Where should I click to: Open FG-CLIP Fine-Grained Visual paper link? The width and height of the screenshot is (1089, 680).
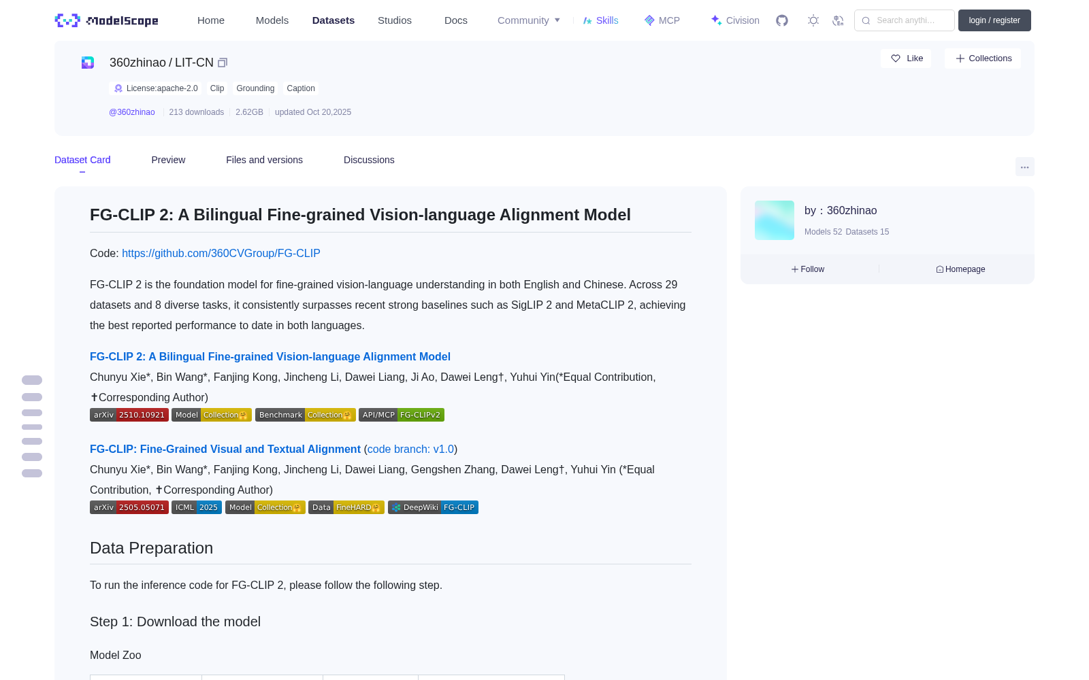[x=225, y=449]
